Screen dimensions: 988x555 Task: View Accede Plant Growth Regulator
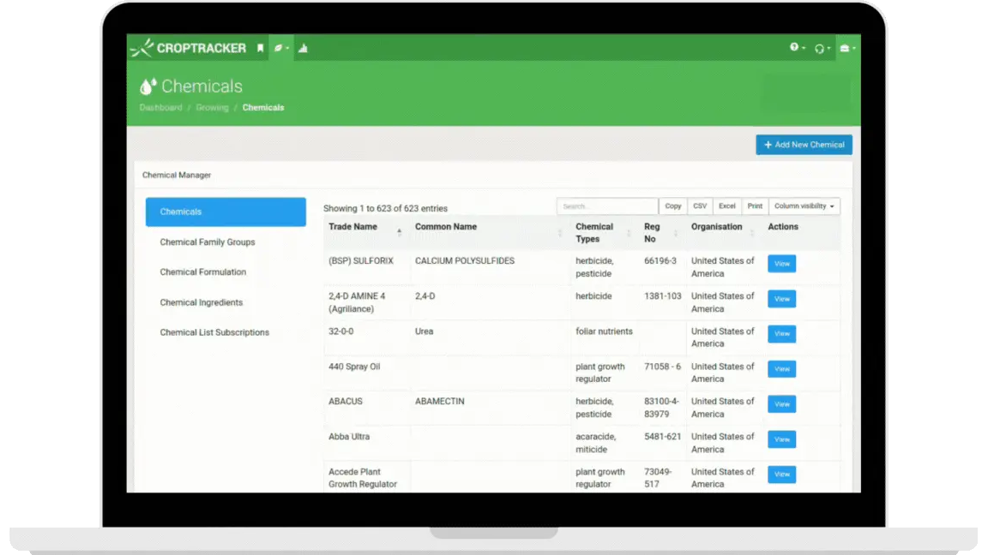click(x=781, y=474)
